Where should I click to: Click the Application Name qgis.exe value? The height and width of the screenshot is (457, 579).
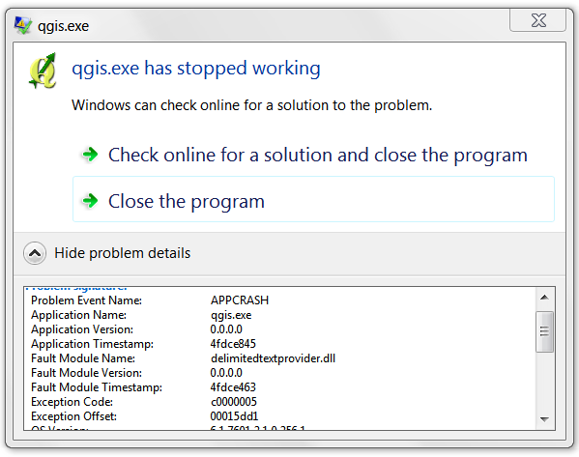[x=231, y=315]
